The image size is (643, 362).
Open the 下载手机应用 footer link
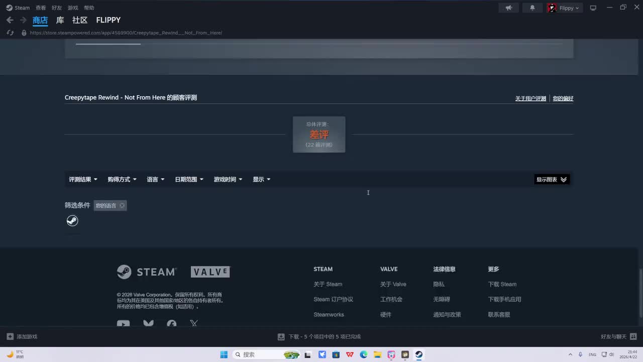pos(505,299)
